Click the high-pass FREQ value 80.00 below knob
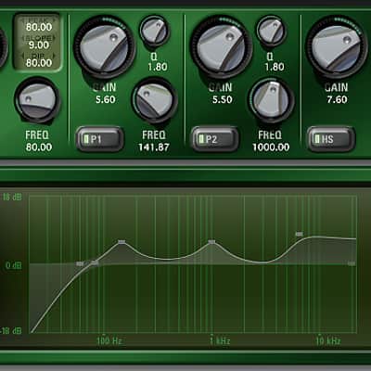This screenshot has height=371, width=371. pyautogui.click(x=39, y=147)
